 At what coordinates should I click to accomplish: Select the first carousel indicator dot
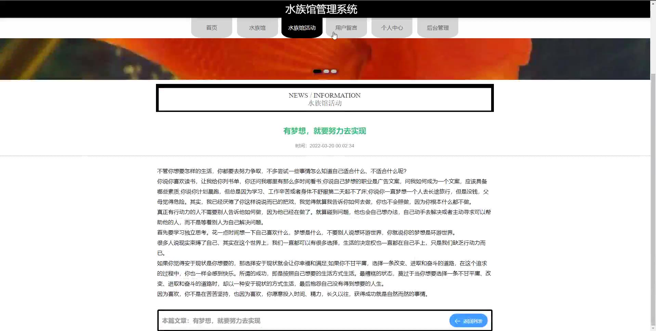coord(317,71)
